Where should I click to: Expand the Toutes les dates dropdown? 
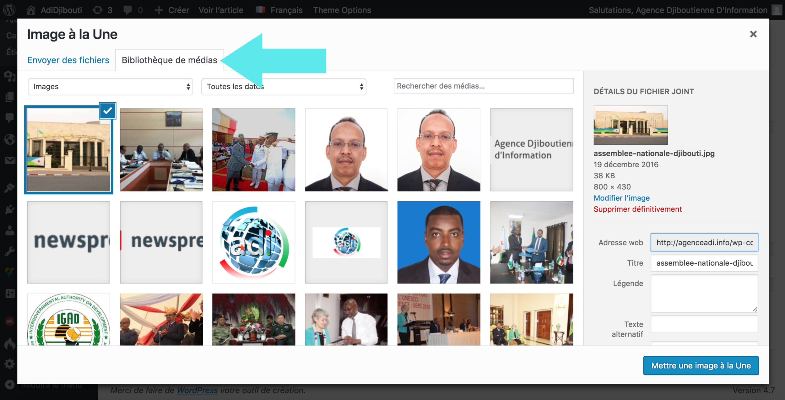pyautogui.click(x=284, y=87)
